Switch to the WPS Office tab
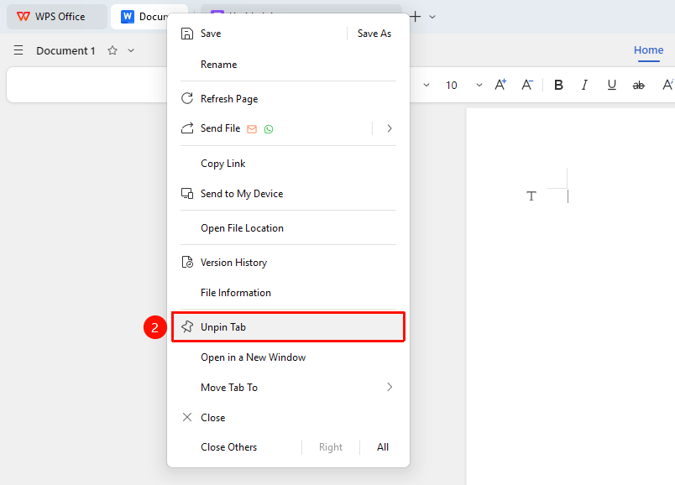Image resolution: width=675 pixels, height=485 pixels. (57, 17)
